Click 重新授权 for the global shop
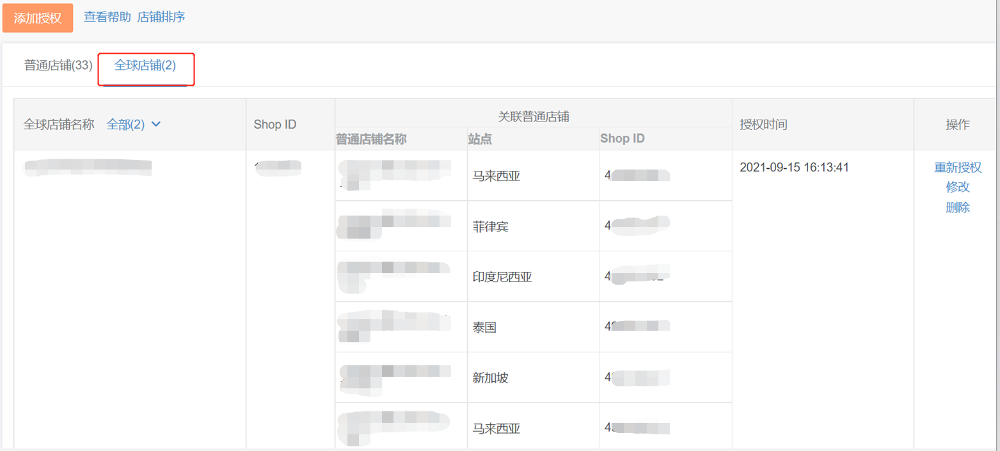This screenshot has width=1000, height=451. pyautogui.click(x=958, y=168)
